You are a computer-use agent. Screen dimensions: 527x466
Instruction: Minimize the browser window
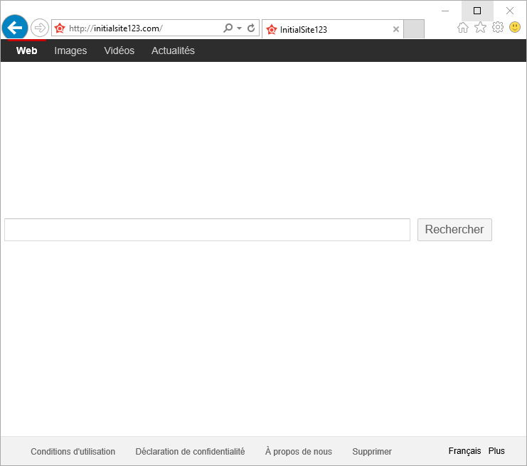click(445, 11)
